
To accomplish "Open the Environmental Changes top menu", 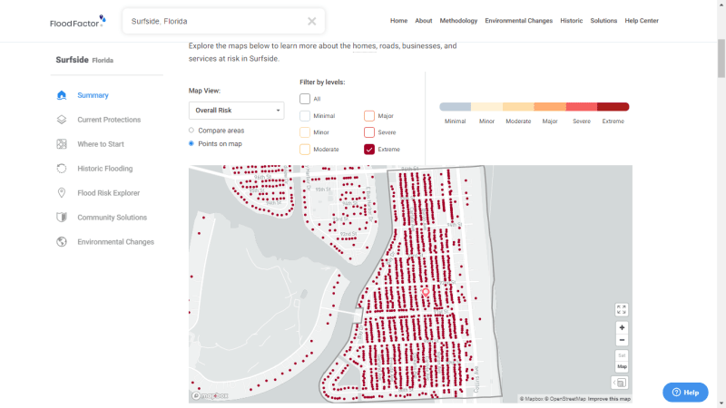I will point(518,21).
